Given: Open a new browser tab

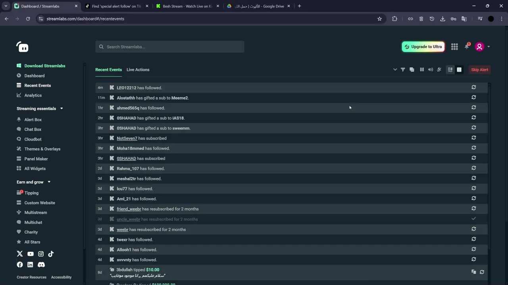Looking at the screenshot, I should [299, 6].
